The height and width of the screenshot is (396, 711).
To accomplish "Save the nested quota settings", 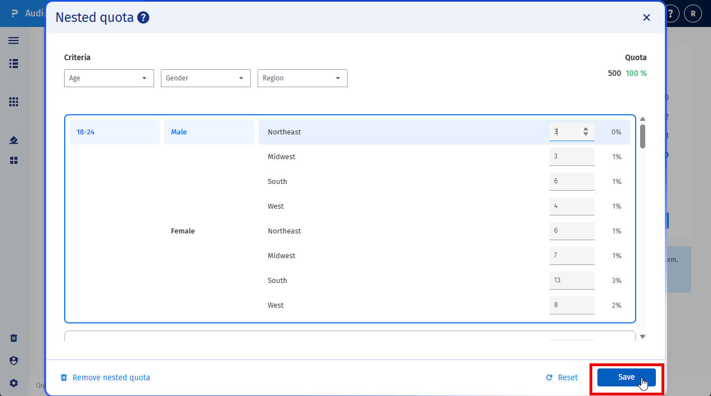I will (x=626, y=377).
